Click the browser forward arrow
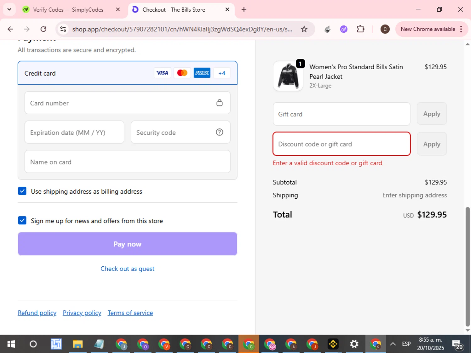This screenshot has height=353, width=471. 27,29
